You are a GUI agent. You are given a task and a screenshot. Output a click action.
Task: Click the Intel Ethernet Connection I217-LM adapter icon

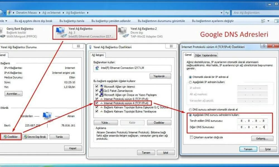97,68
